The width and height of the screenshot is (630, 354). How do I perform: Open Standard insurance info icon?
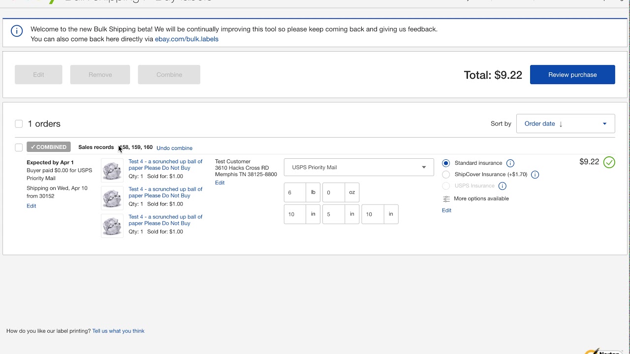point(510,163)
